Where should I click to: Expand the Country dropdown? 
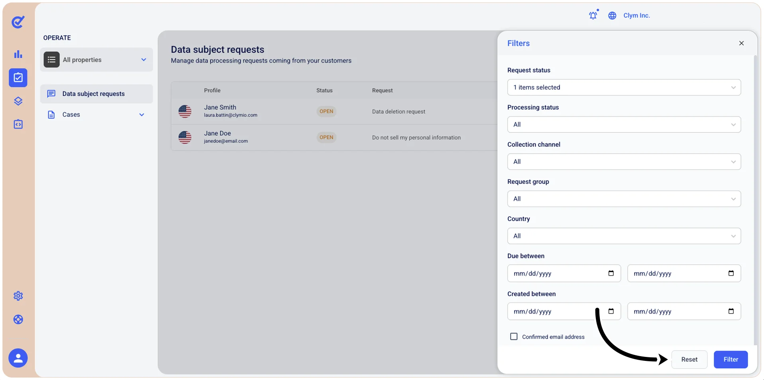[x=624, y=236]
